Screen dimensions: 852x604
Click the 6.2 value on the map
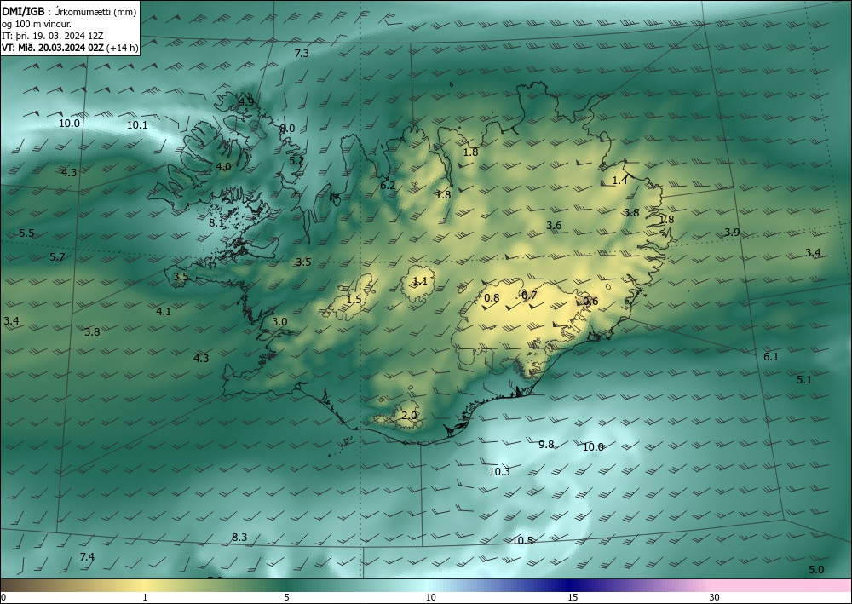[388, 186]
